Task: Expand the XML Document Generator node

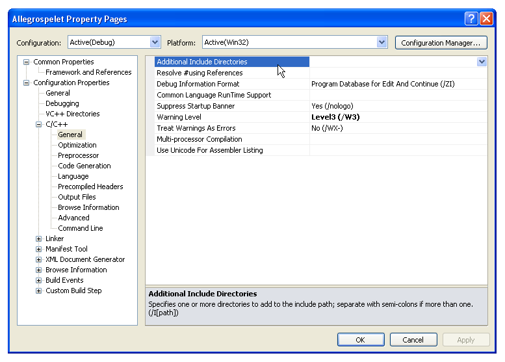Action: pyautogui.click(x=38, y=259)
